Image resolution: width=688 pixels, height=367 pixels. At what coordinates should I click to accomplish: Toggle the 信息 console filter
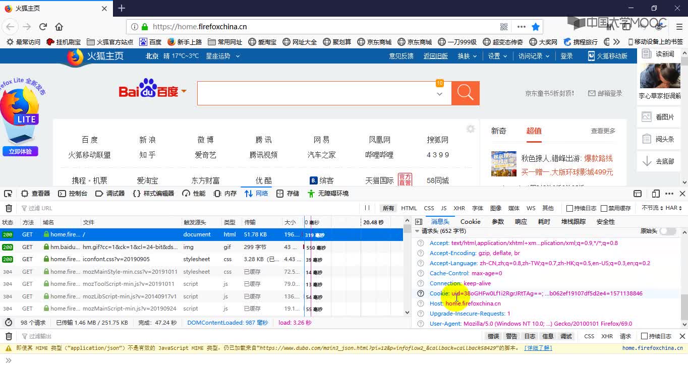(x=548, y=336)
